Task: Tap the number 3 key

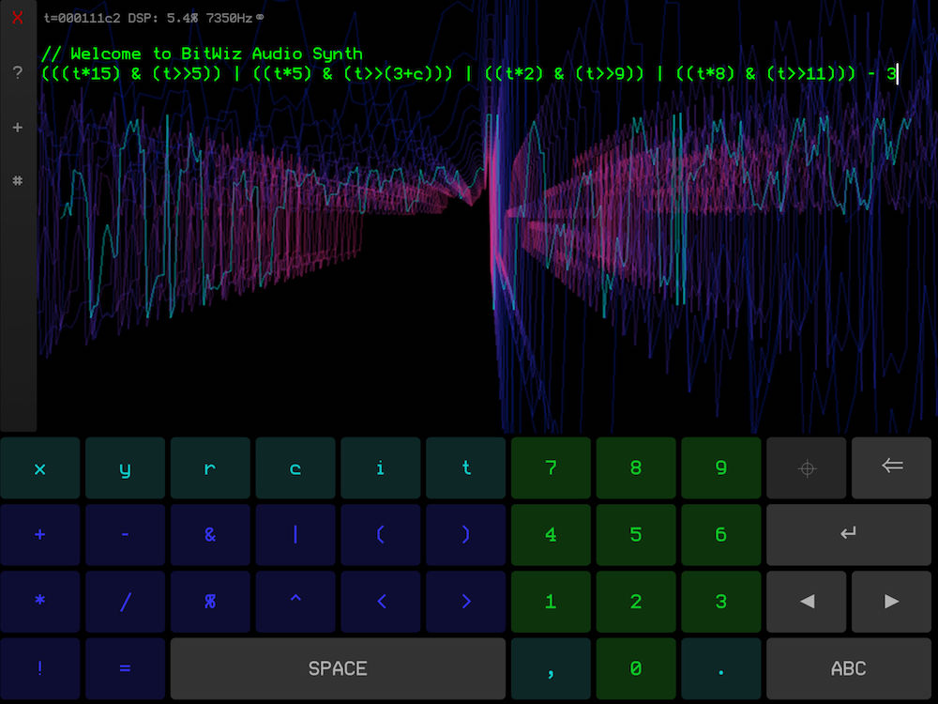Action: pyautogui.click(x=720, y=602)
